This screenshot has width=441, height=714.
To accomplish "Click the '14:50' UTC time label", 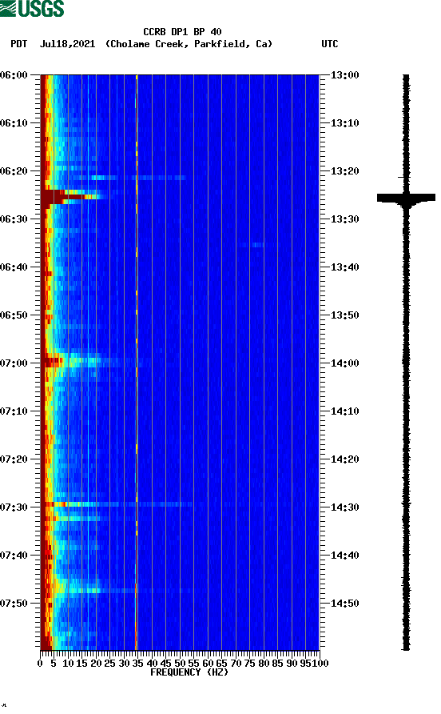I will coord(345,604).
